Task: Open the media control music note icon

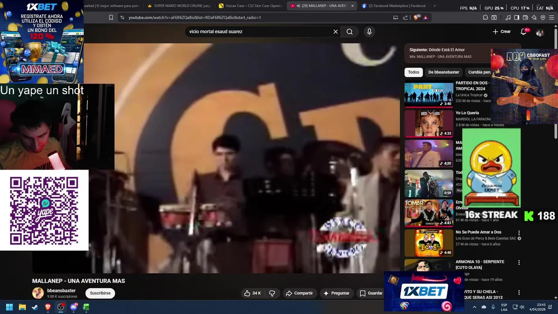Action: coord(508,17)
